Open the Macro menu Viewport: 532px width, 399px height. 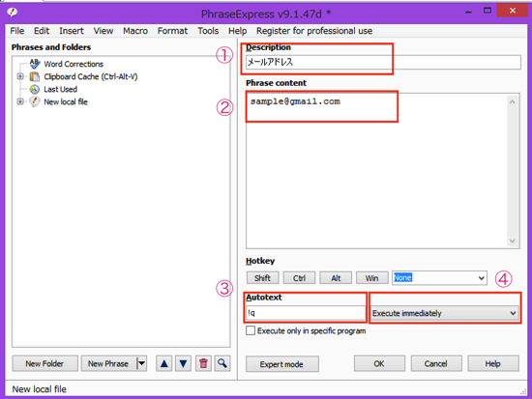[x=135, y=31]
